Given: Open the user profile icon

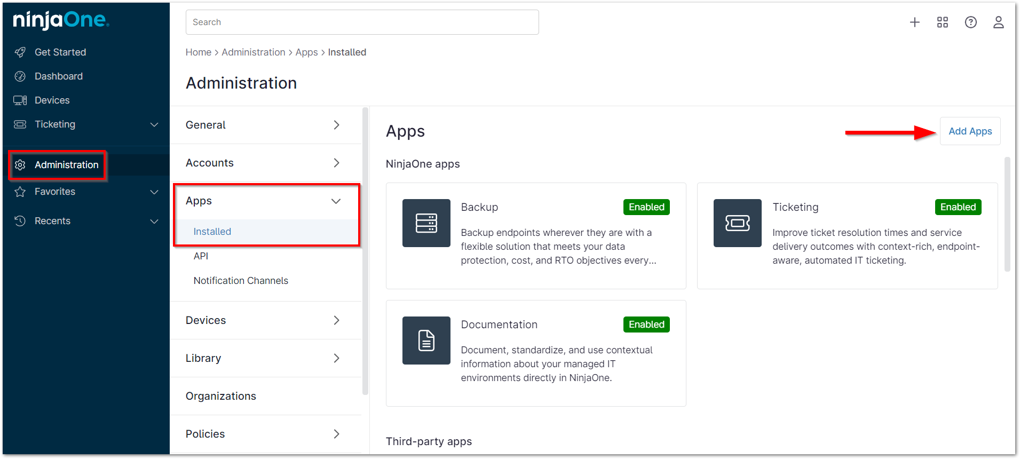Looking at the screenshot, I should click(998, 22).
